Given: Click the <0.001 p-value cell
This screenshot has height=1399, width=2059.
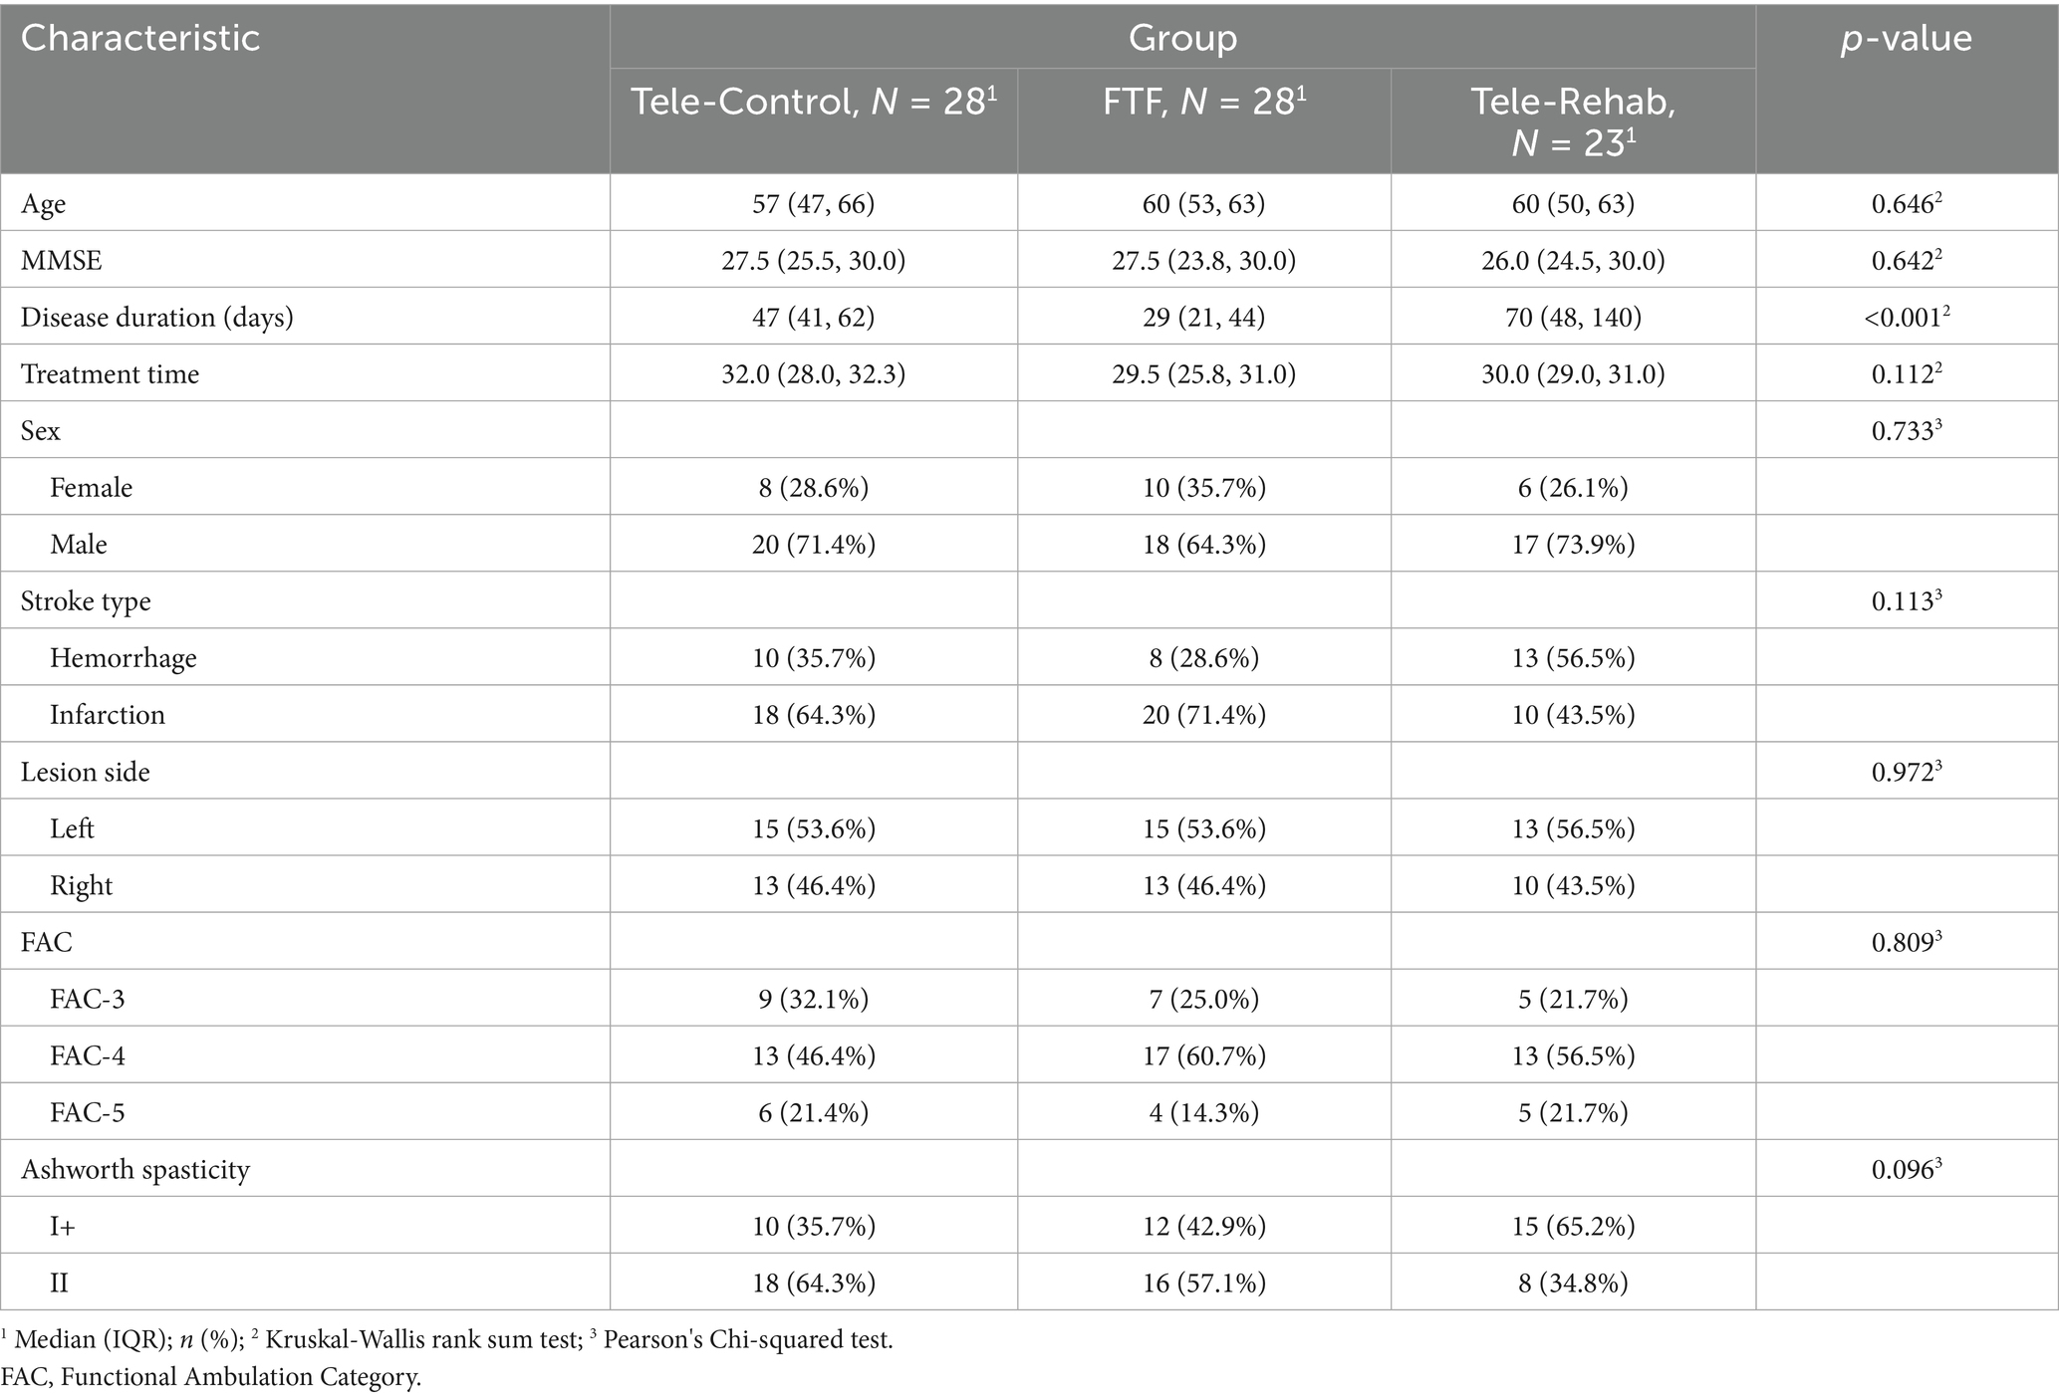Looking at the screenshot, I should pos(1906,318).
